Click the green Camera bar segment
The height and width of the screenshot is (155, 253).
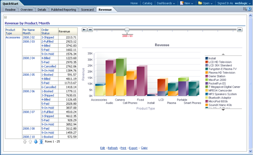click(120, 67)
